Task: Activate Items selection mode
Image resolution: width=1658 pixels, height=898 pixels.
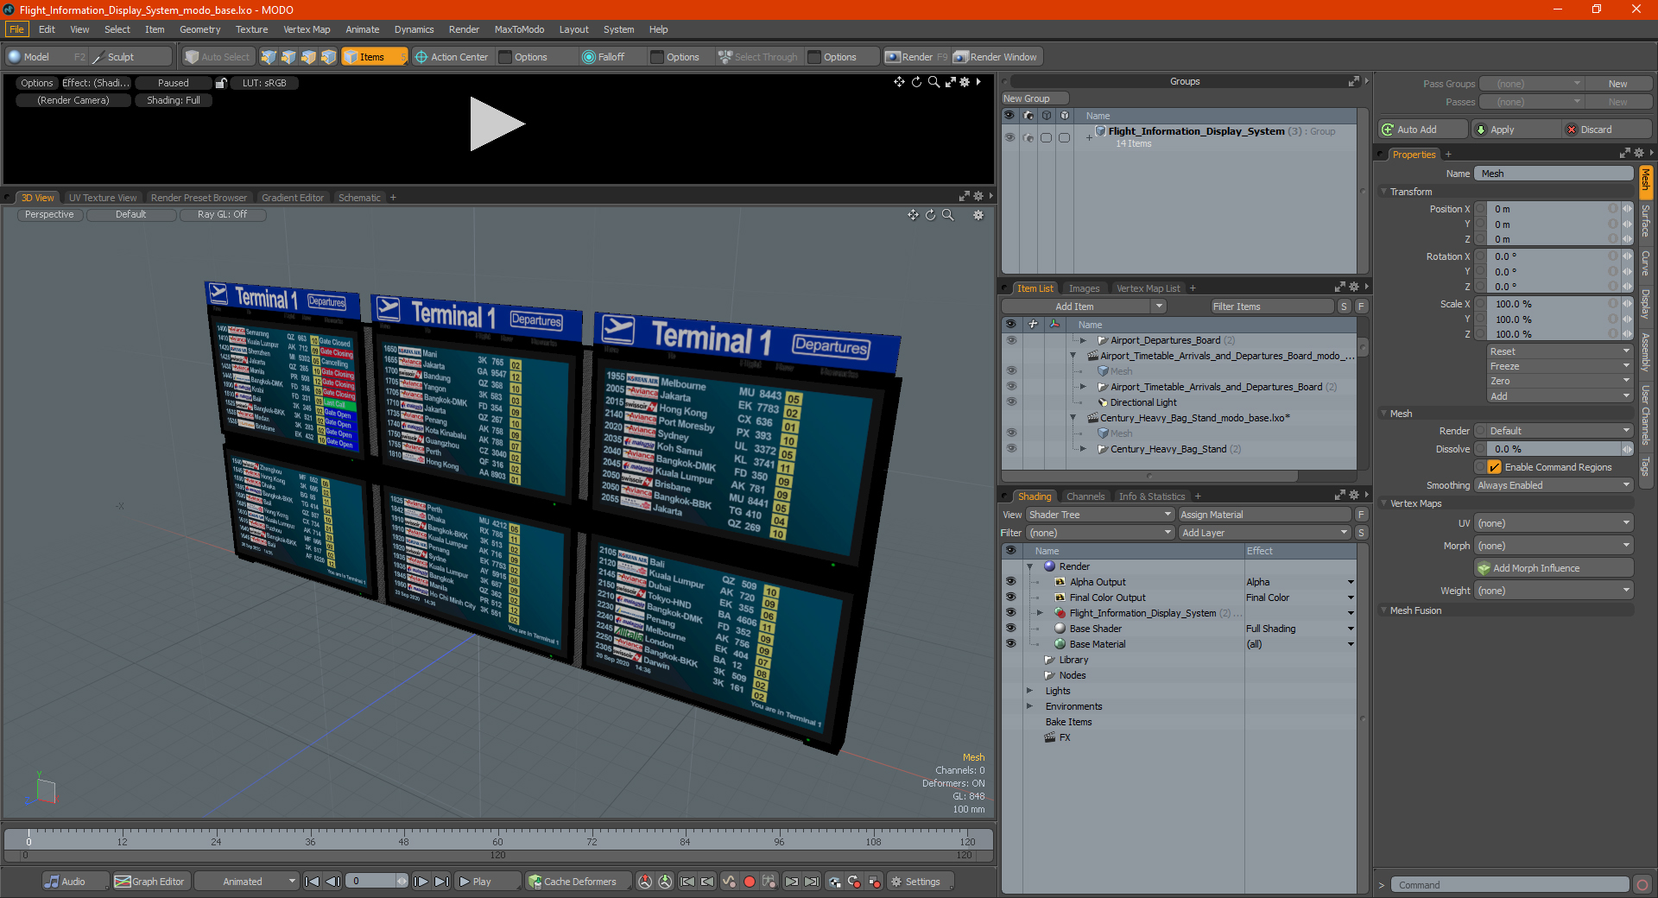Action: point(374,57)
